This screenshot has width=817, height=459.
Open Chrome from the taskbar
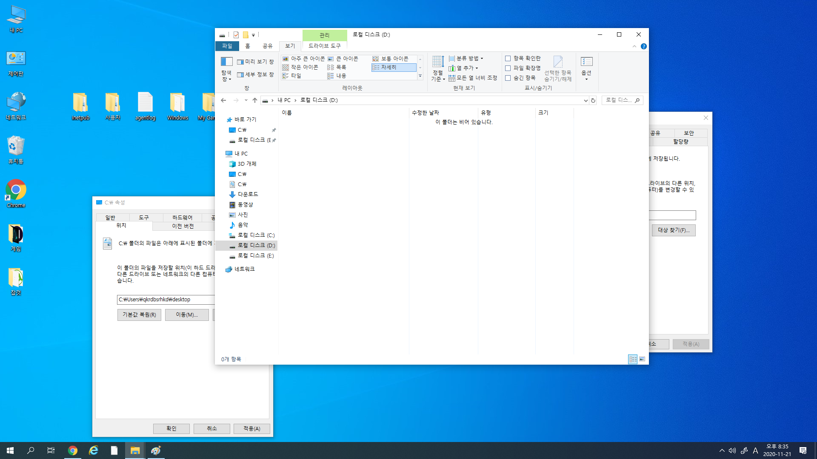73,450
